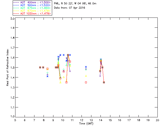Click the x-axis tick label 13
162x130 pixels.
point(91,120)
